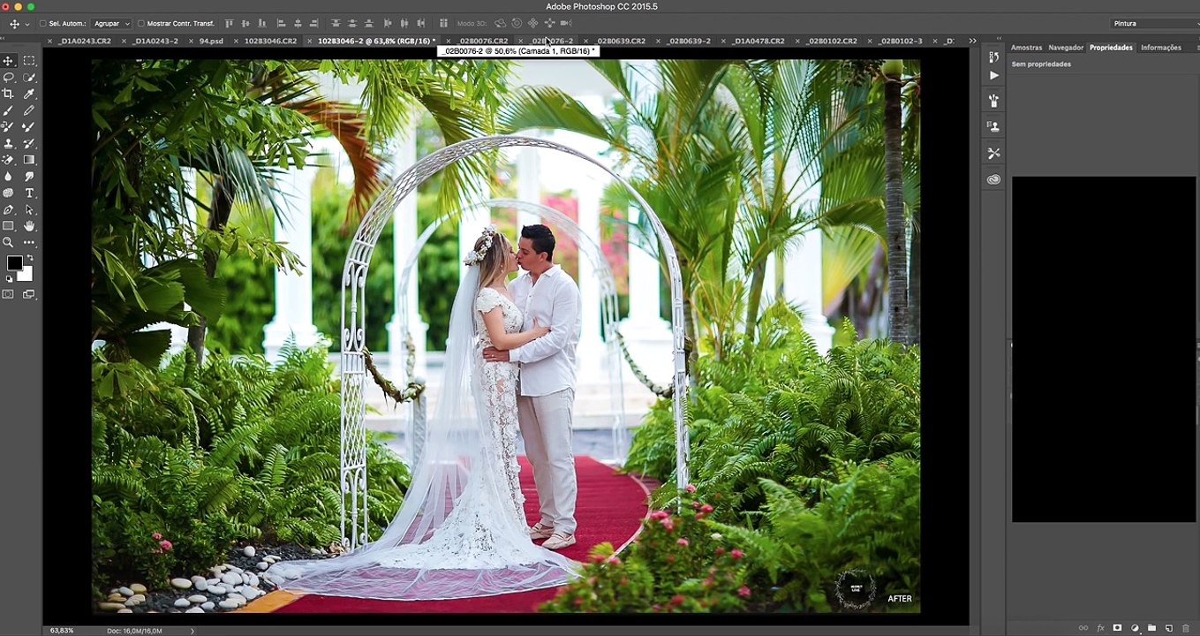1200x636 pixels.
Task: Select the Hand tool
Action: coord(29,226)
